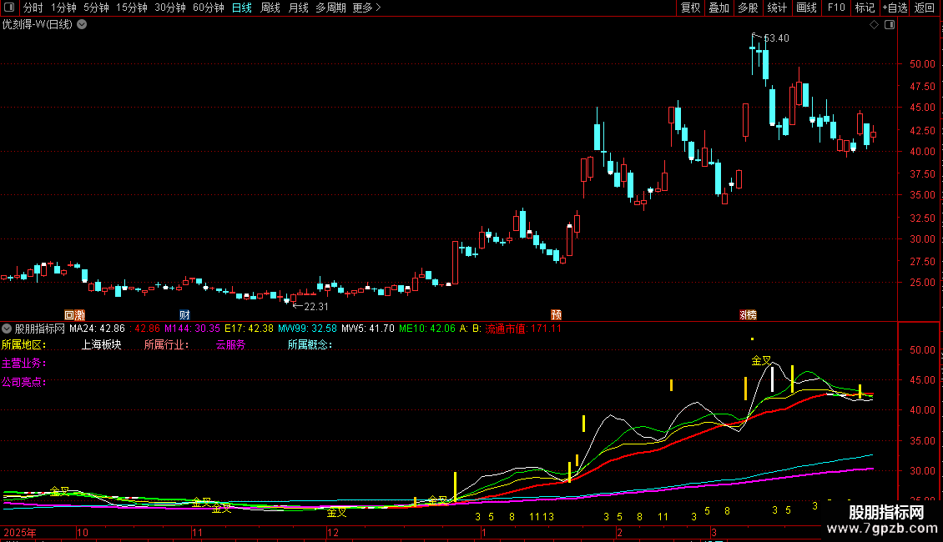Viewport: 943px width, 542px height.
Task: Toggle 叠加 overlay mode
Action: tap(719, 8)
